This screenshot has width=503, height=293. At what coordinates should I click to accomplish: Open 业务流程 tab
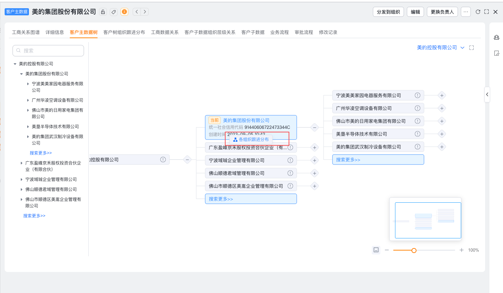[280, 32]
